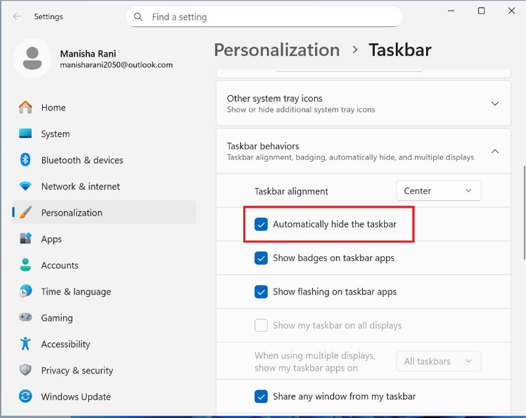Disable Automatically hide the taskbar
This screenshot has height=418, width=526.
tap(261, 224)
